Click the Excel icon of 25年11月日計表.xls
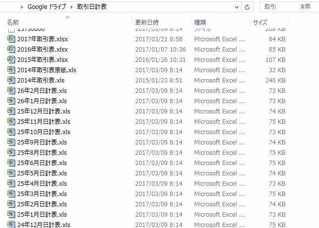This screenshot has width=319, height=228. coord(11,121)
